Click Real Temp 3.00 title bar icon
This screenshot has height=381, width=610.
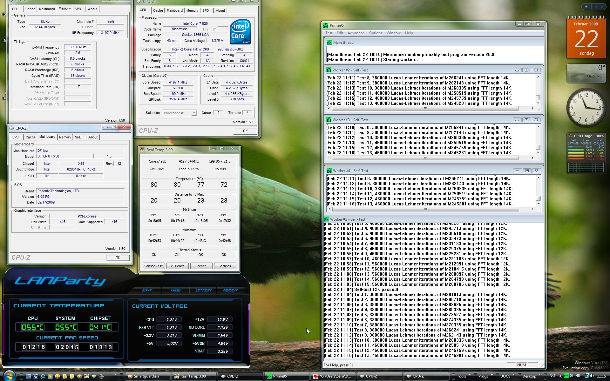click(x=142, y=150)
